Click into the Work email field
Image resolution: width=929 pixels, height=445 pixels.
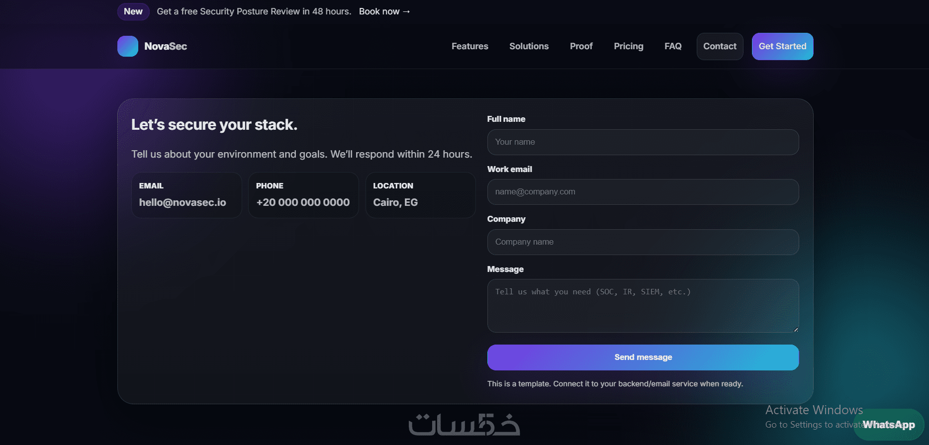click(643, 192)
